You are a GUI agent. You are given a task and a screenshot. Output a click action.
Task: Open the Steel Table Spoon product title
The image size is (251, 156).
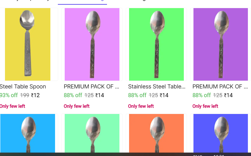[x=23, y=87]
